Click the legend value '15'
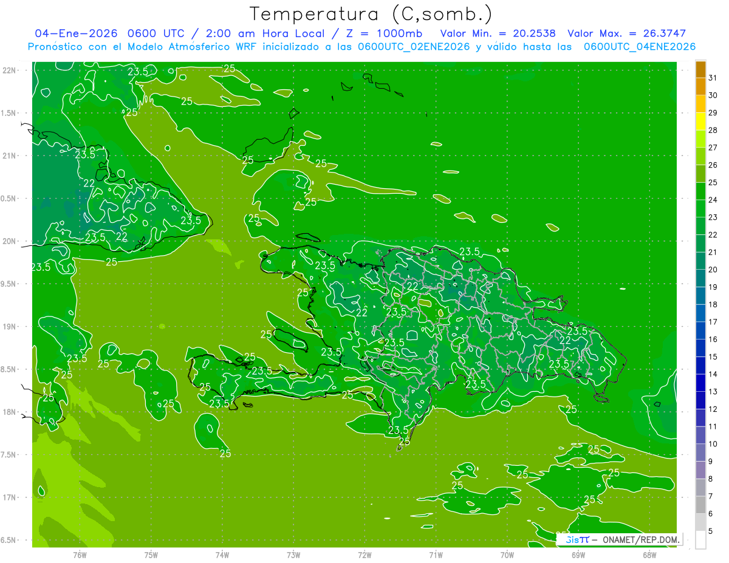 (713, 357)
